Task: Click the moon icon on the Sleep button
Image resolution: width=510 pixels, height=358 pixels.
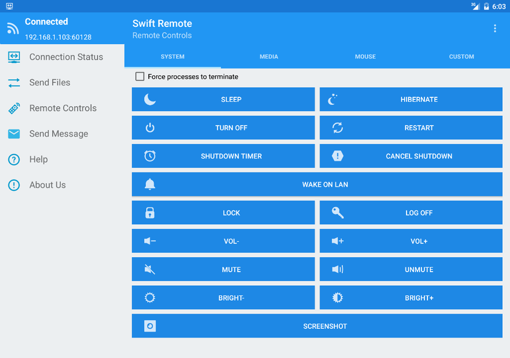Action: [x=149, y=99]
